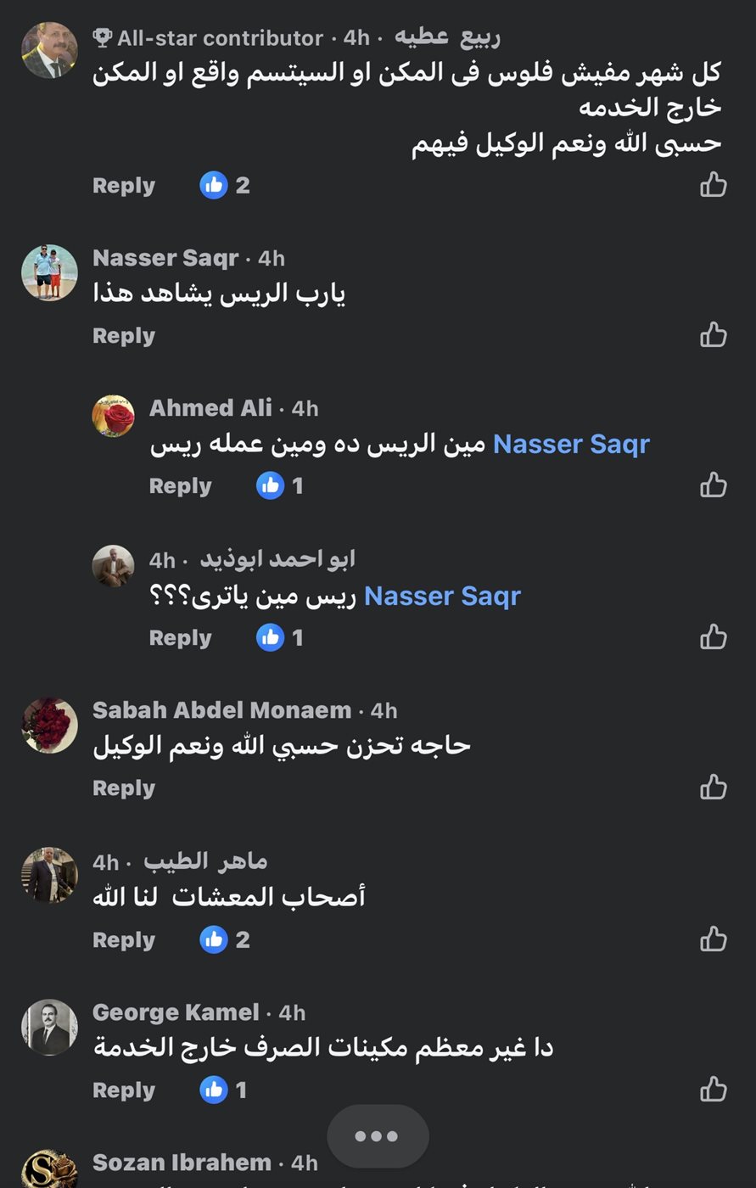Open Sabah Abdel Monaem's profile name

click(x=221, y=710)
